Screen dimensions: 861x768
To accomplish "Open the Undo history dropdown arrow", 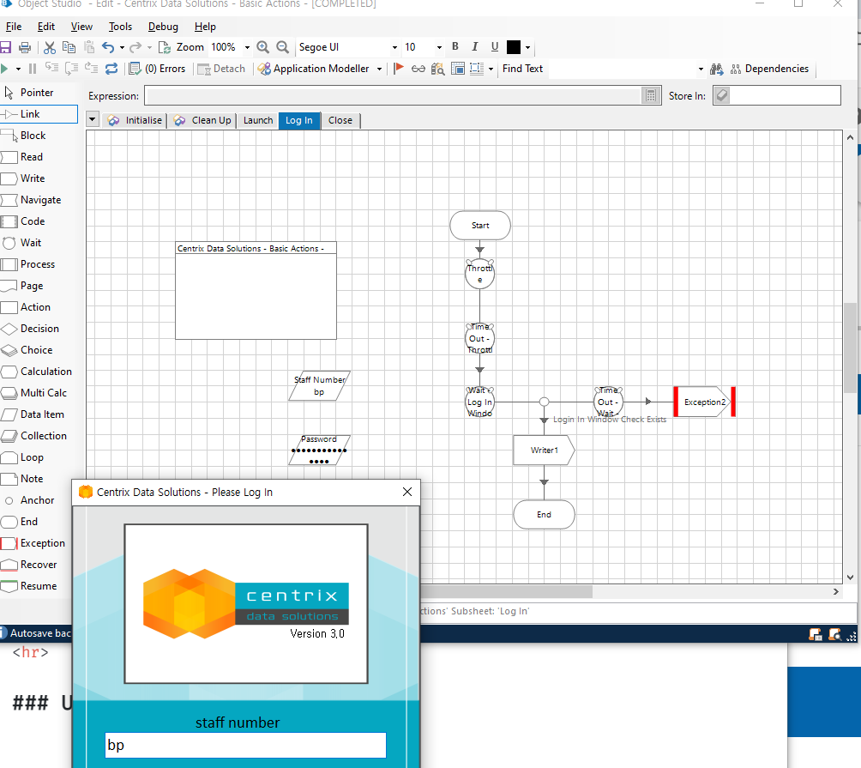I will click(x=122, y=48).
